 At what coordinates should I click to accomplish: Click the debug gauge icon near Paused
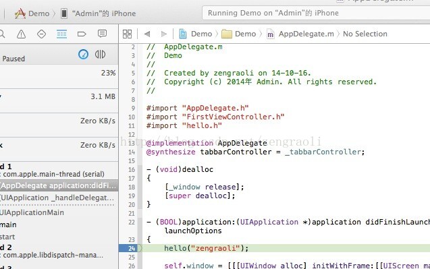[84, 54]
